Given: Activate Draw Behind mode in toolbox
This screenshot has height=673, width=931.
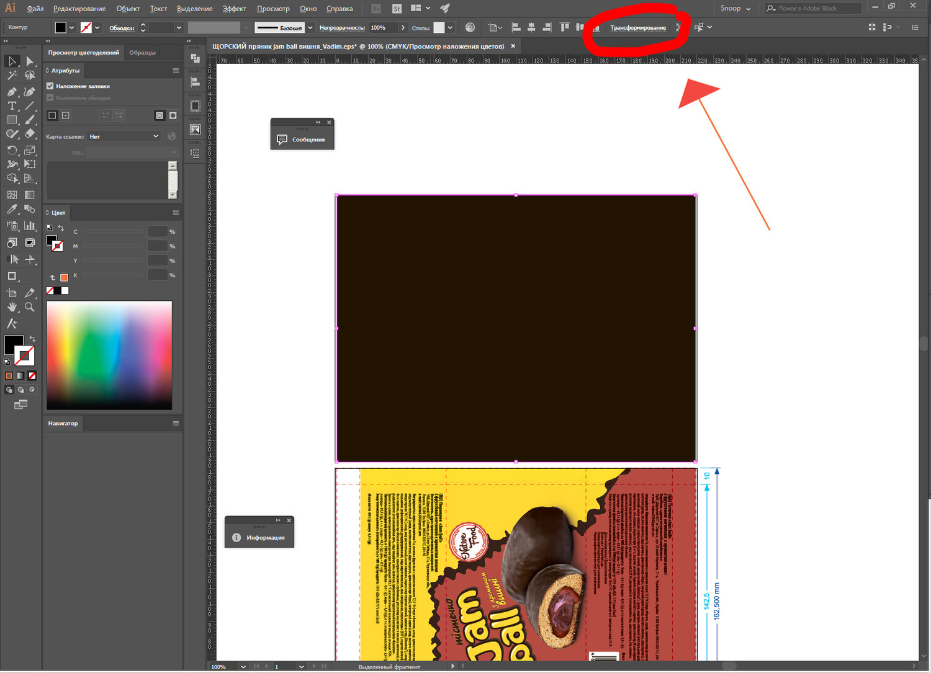Looking at the screenshot, I should pyautogui.click(x=20, y=390).
